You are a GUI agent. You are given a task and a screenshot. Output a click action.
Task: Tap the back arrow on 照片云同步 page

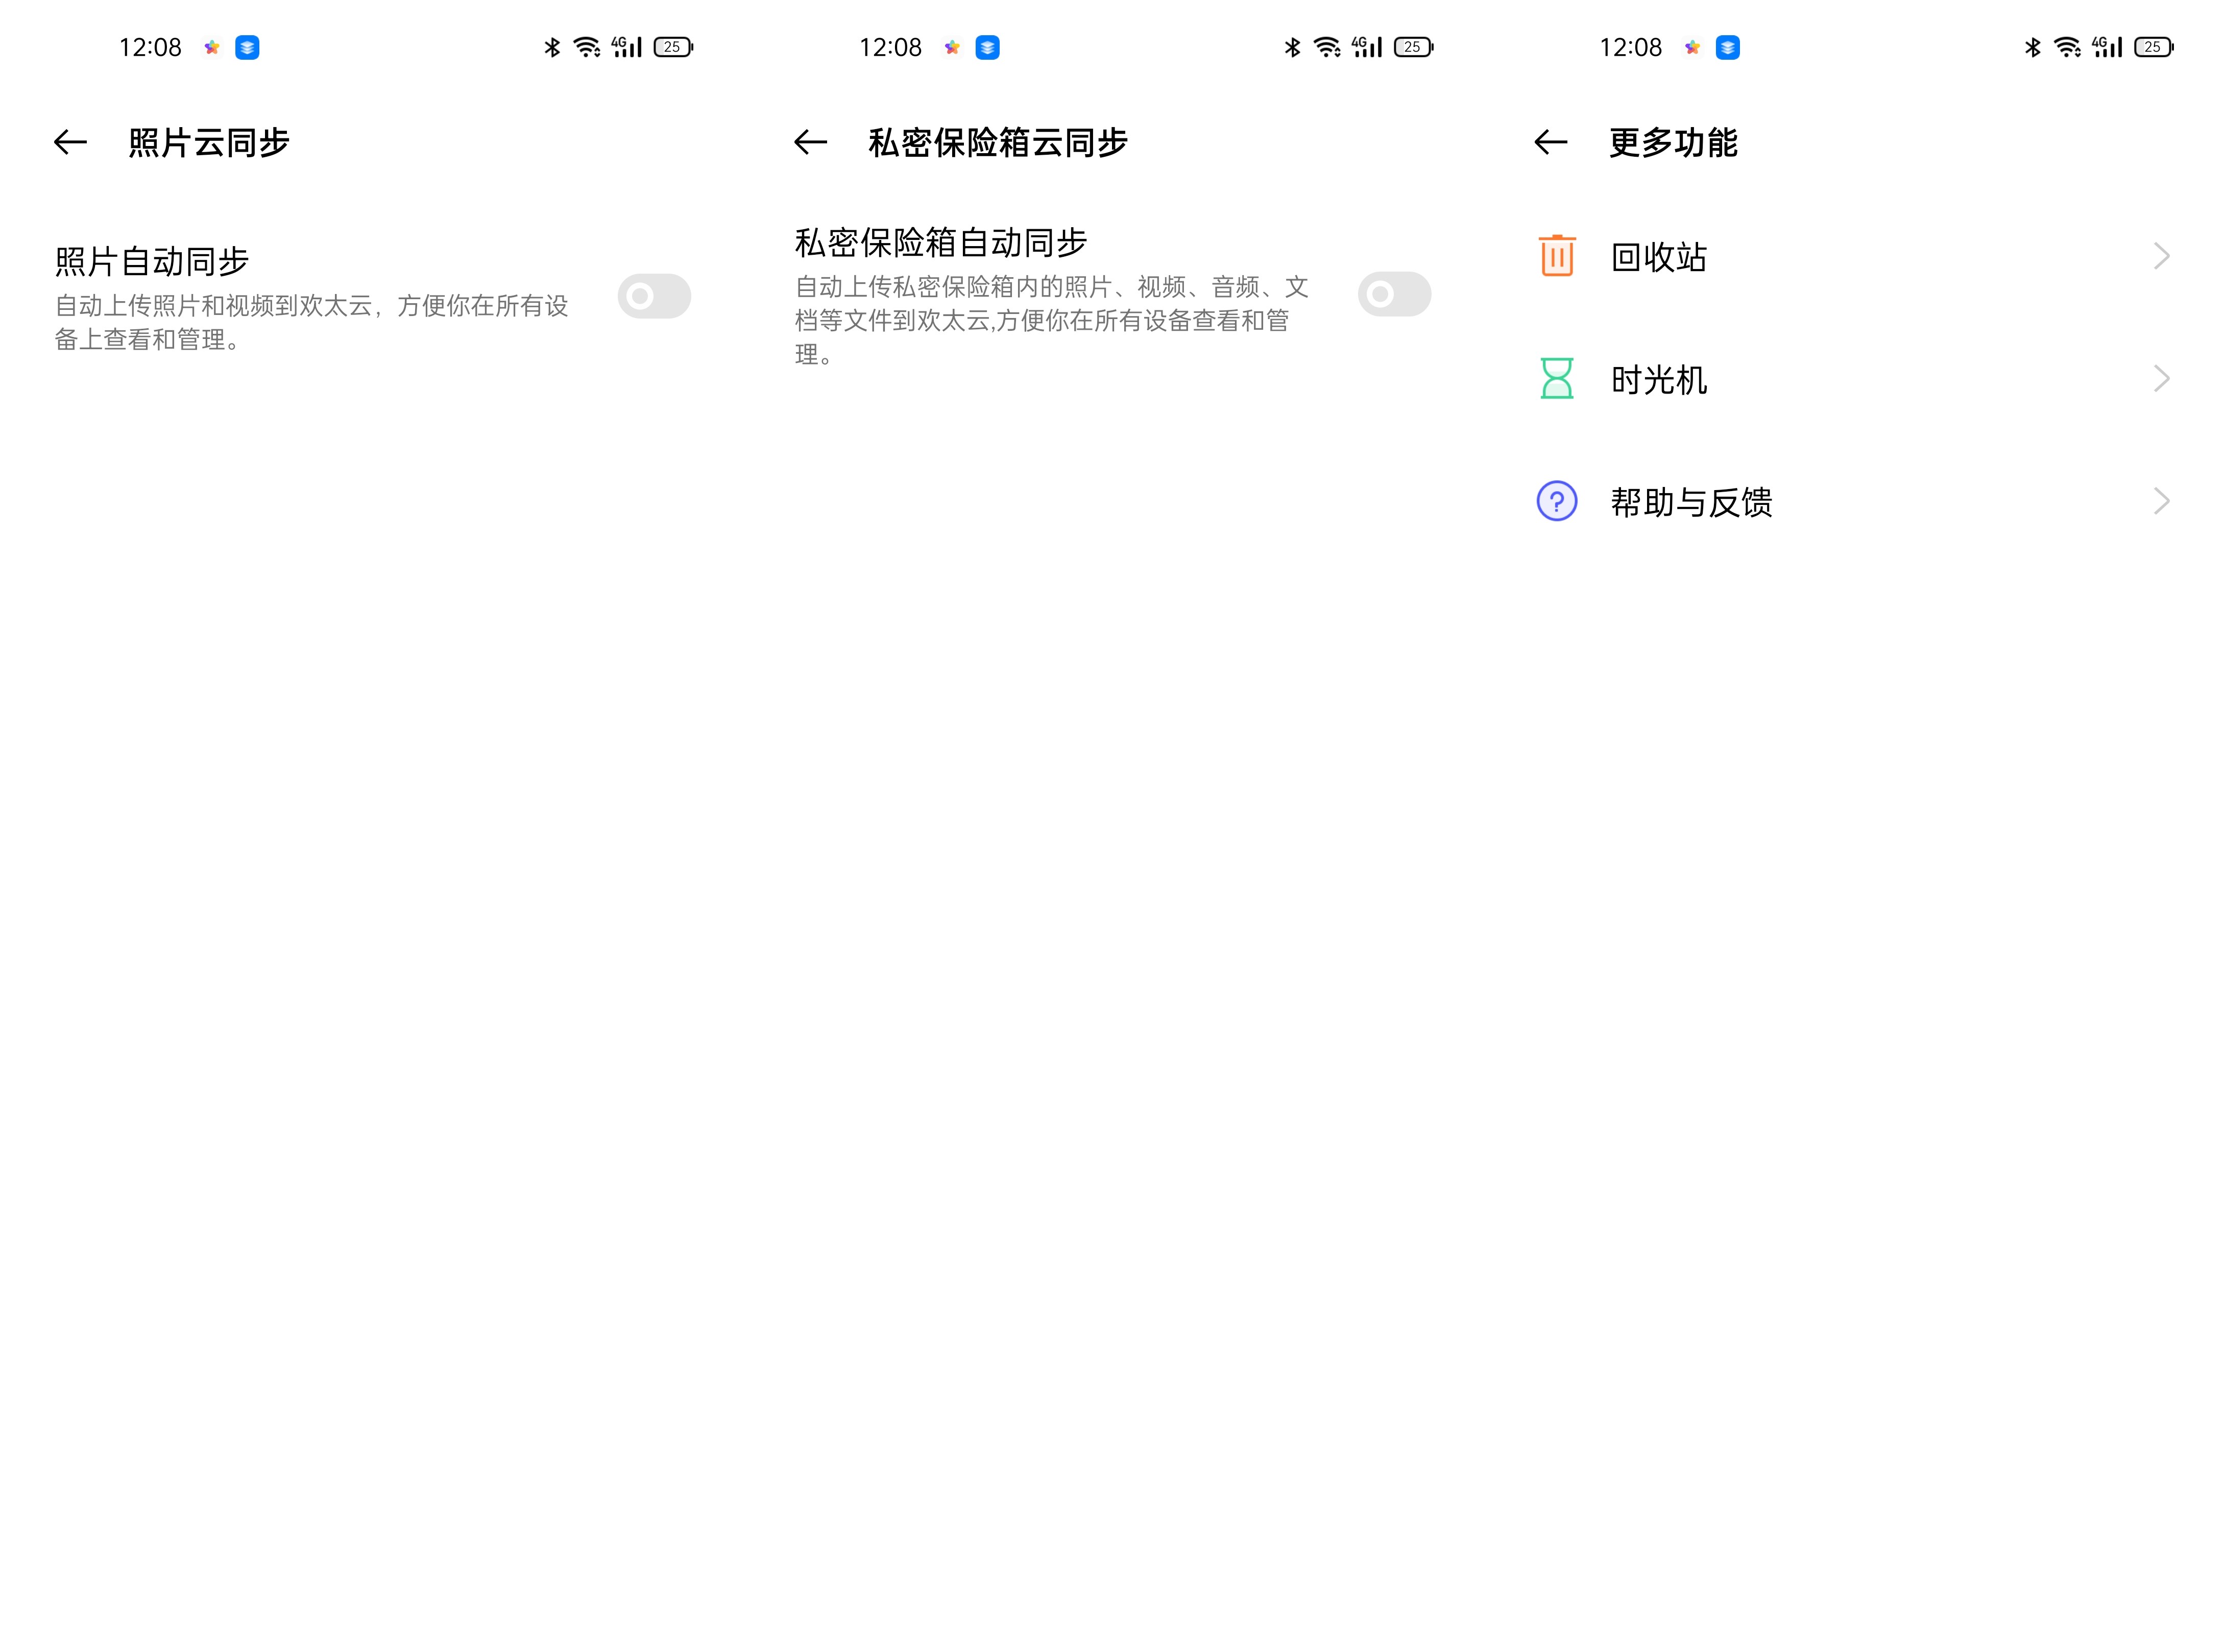click(x=70, y=142)
